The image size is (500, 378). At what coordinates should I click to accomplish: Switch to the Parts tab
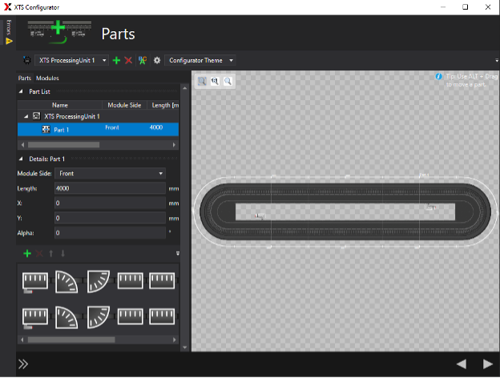click(25, 78)
